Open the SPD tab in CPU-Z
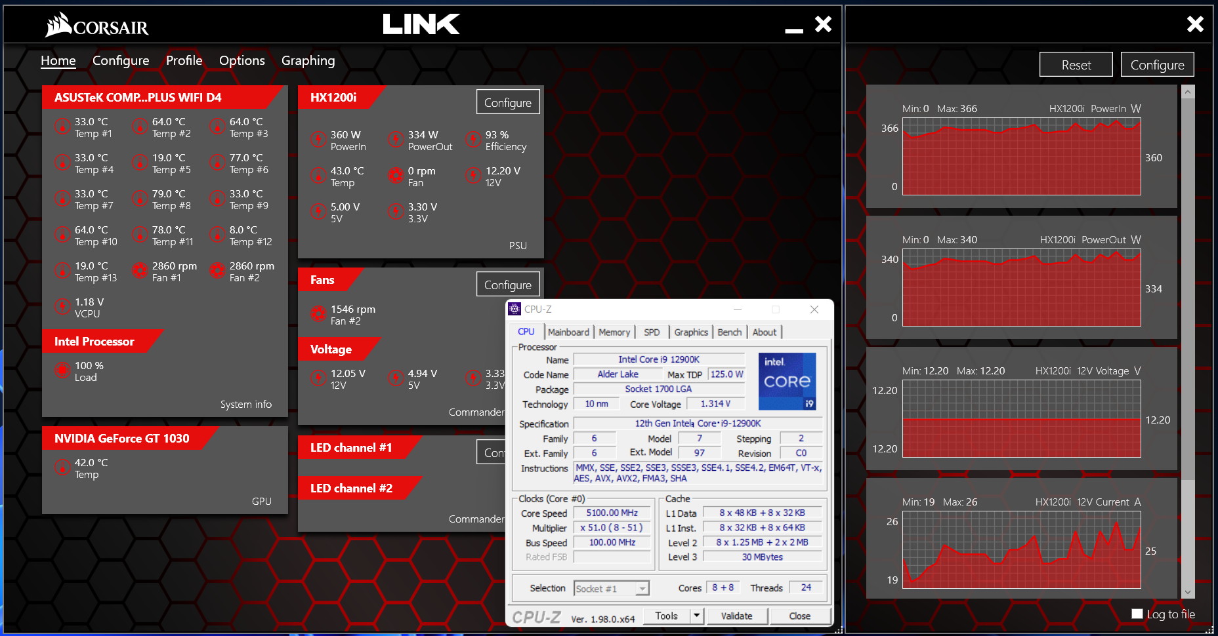The image size is (1218, 636). [x=652, y=332]
